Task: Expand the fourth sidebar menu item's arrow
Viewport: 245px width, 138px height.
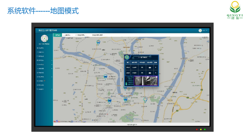Action: [52, 60]
